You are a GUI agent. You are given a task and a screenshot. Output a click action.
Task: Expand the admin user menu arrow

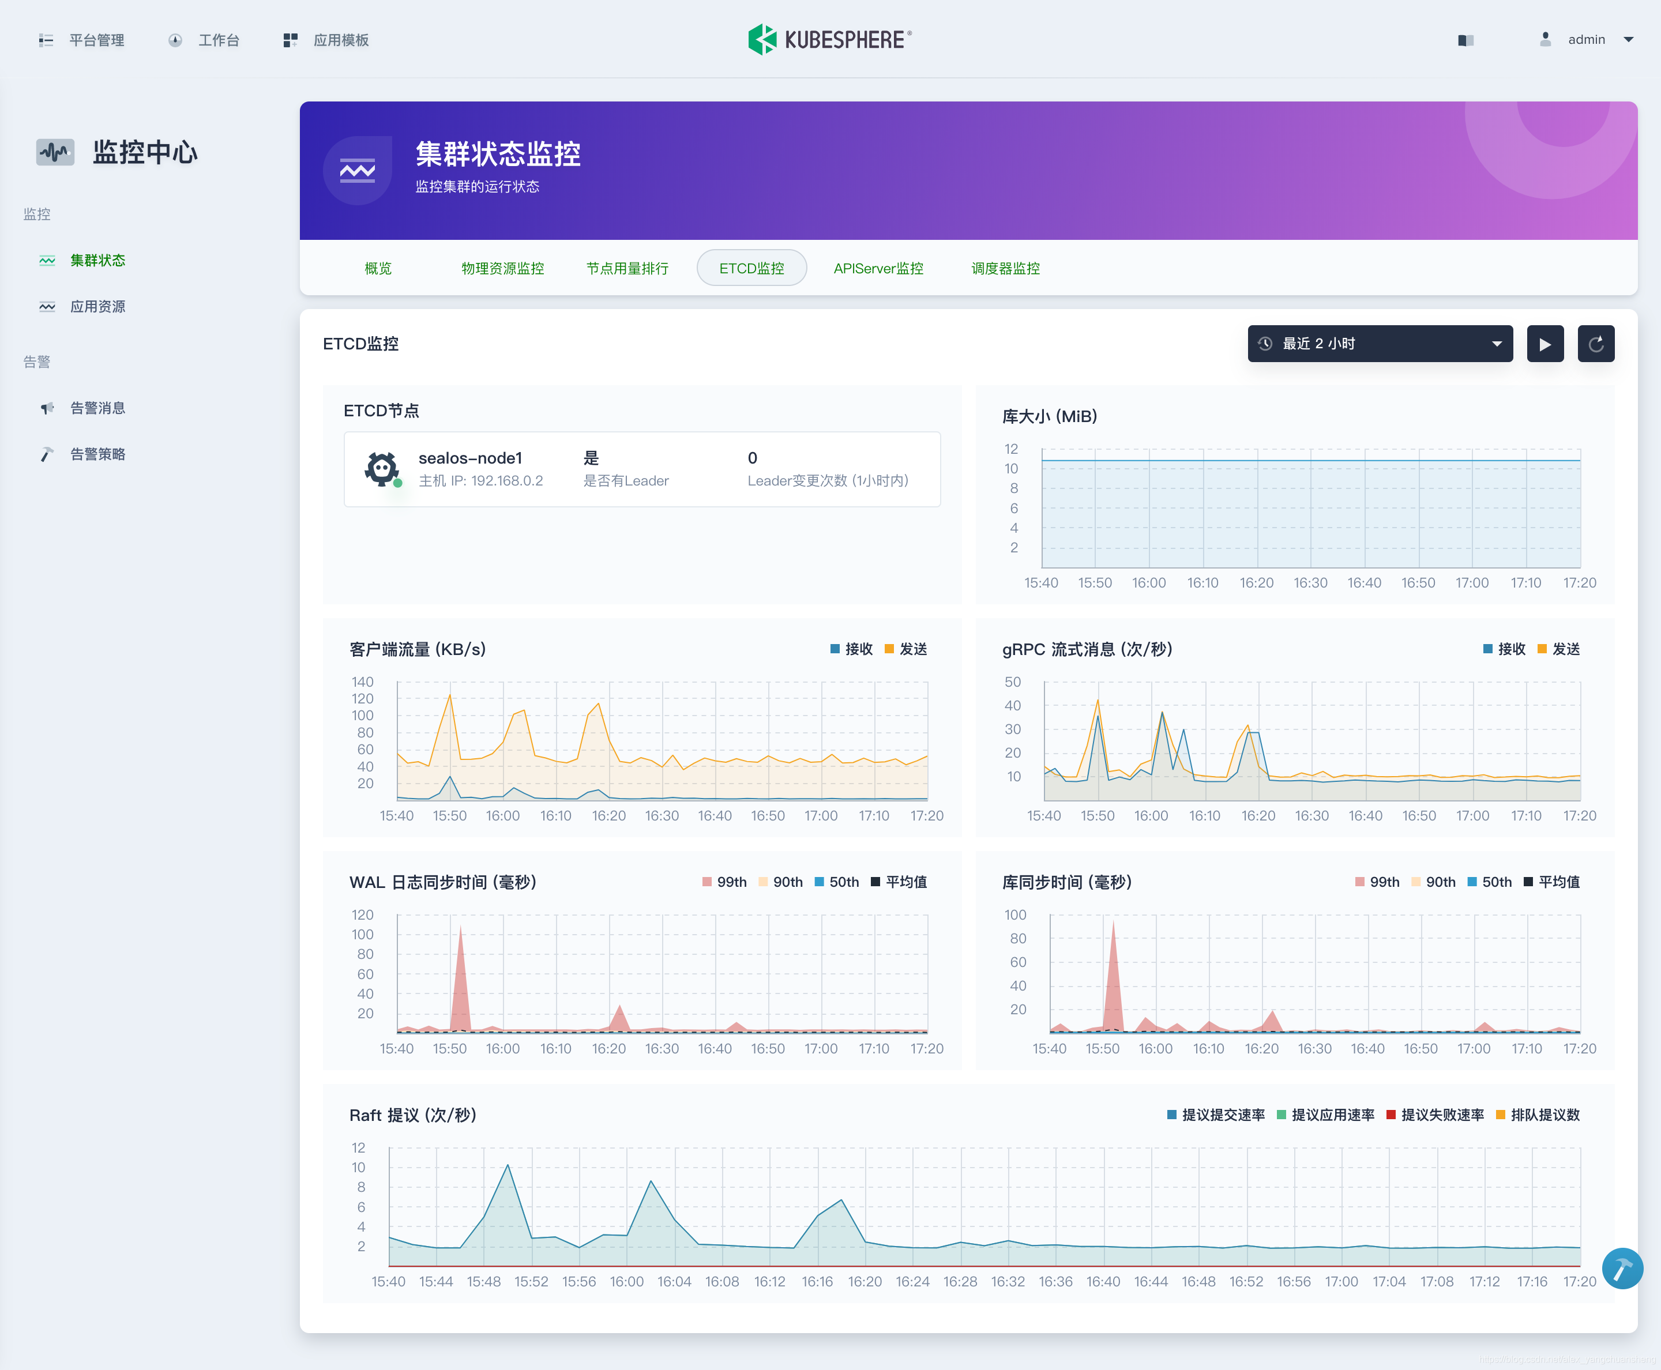(x=1628, y=39)
